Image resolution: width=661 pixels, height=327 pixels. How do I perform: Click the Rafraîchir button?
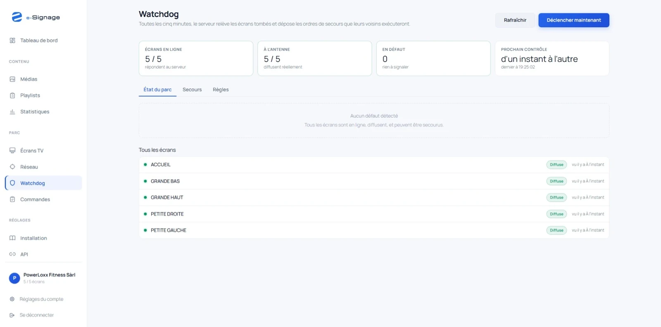[x=515, y=20]
